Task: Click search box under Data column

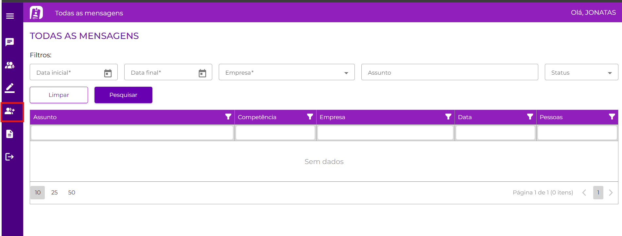Action: 495,133
